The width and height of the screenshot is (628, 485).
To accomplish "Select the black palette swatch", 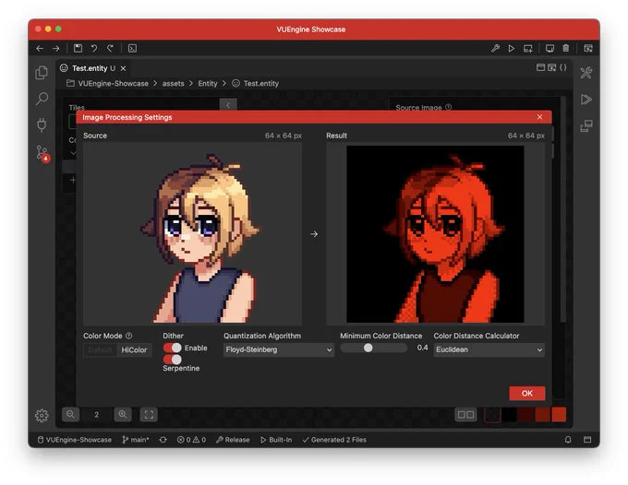I will (509, 415).
